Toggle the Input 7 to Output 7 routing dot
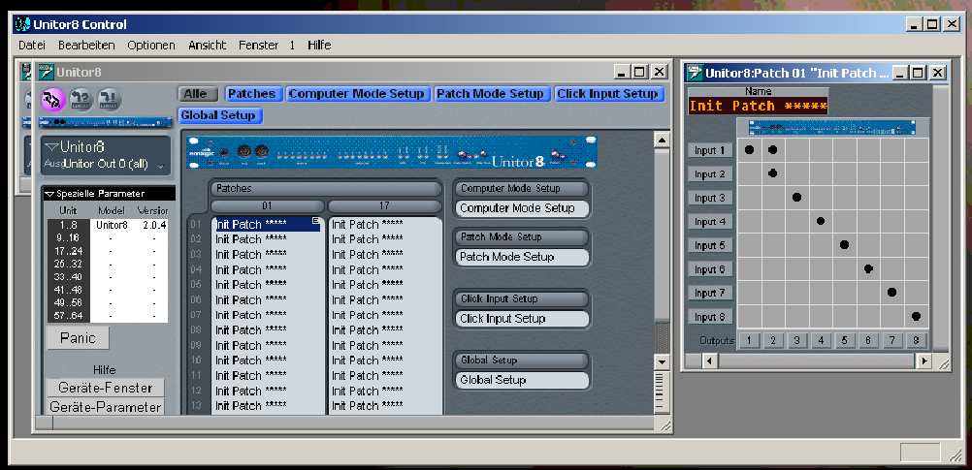The height and width of the screenshot is (470, 972). click(892, 292)
